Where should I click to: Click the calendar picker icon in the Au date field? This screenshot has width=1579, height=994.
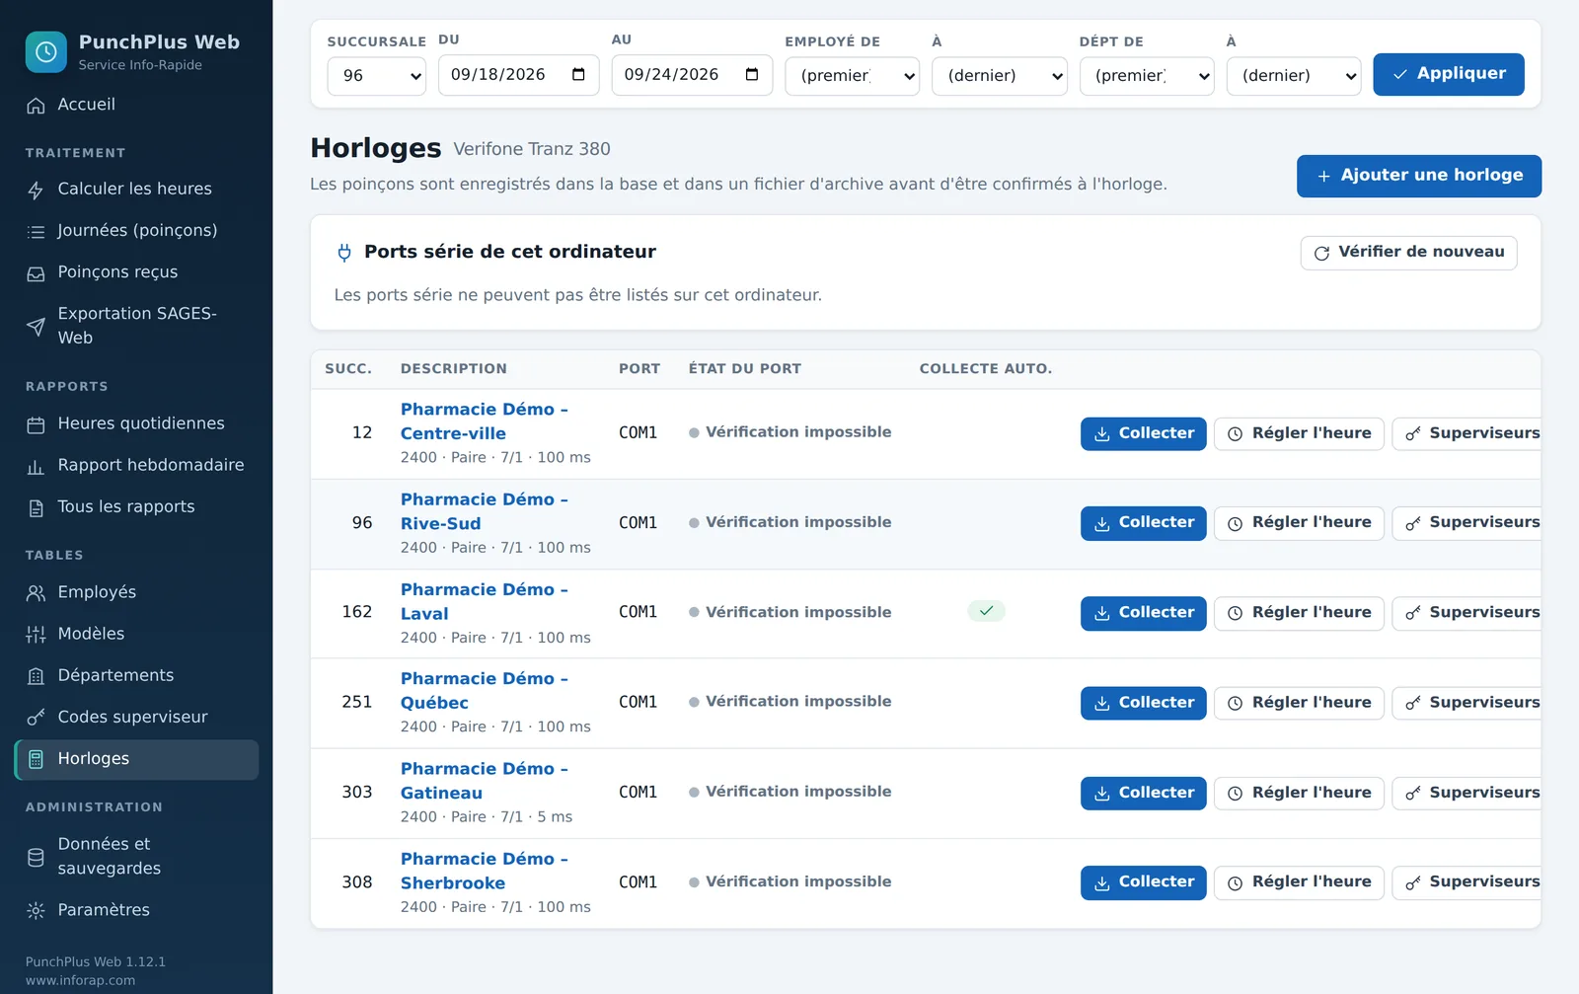pos(752,74)
